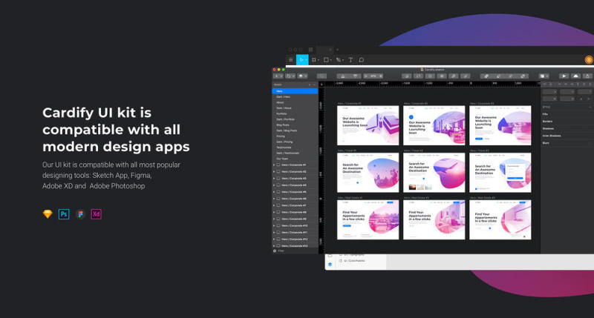Select the Hero page in Pages list
Image resolution: width=594 pixels, height=318 pixels.
(295, 91)
